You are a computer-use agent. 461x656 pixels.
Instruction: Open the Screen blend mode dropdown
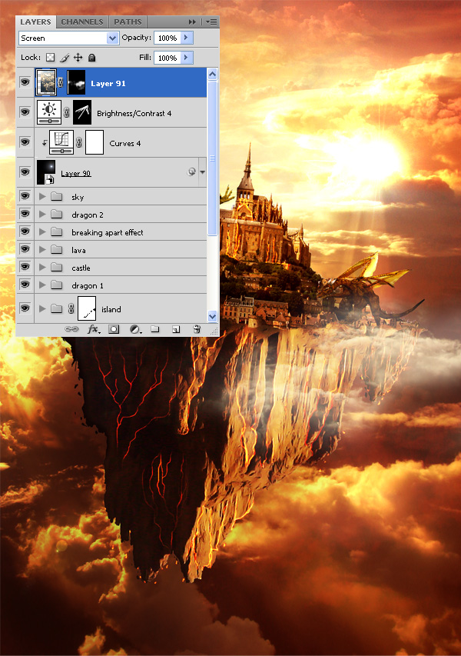coord(112,38)
